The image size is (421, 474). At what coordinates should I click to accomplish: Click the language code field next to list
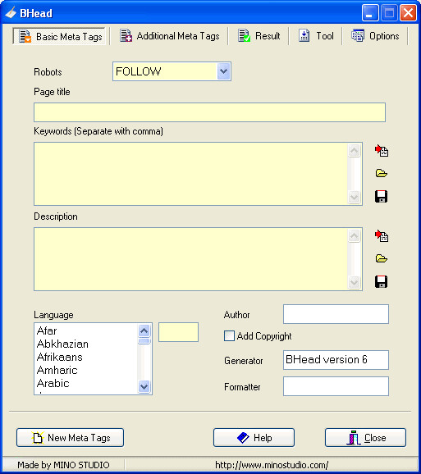tap(178, 332)
